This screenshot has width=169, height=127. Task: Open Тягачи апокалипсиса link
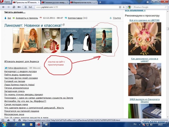click(16, 88)
